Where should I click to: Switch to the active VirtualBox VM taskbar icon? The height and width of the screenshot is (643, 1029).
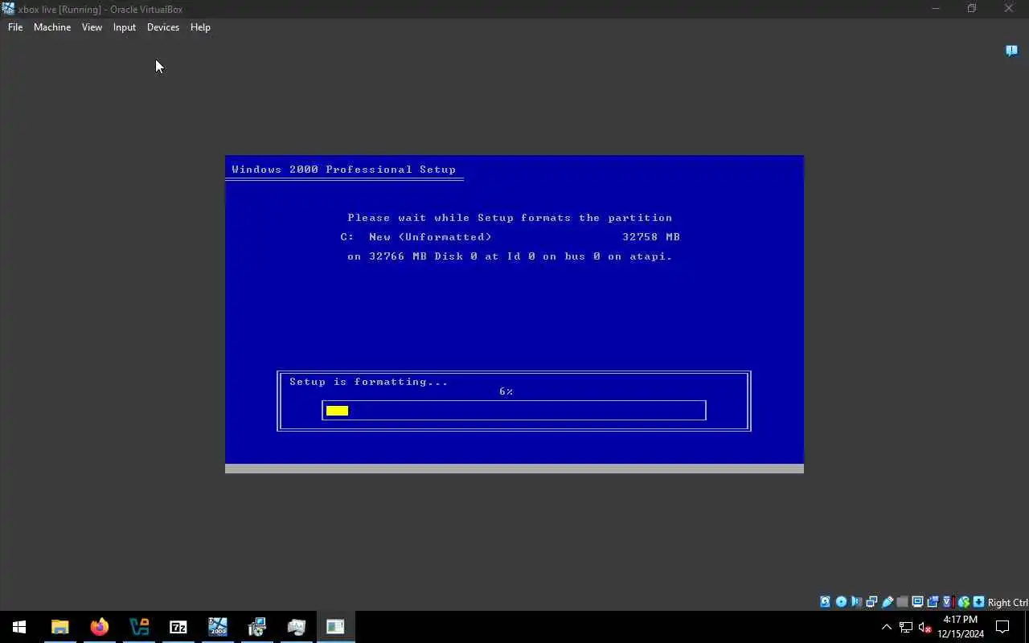point(335,627)
